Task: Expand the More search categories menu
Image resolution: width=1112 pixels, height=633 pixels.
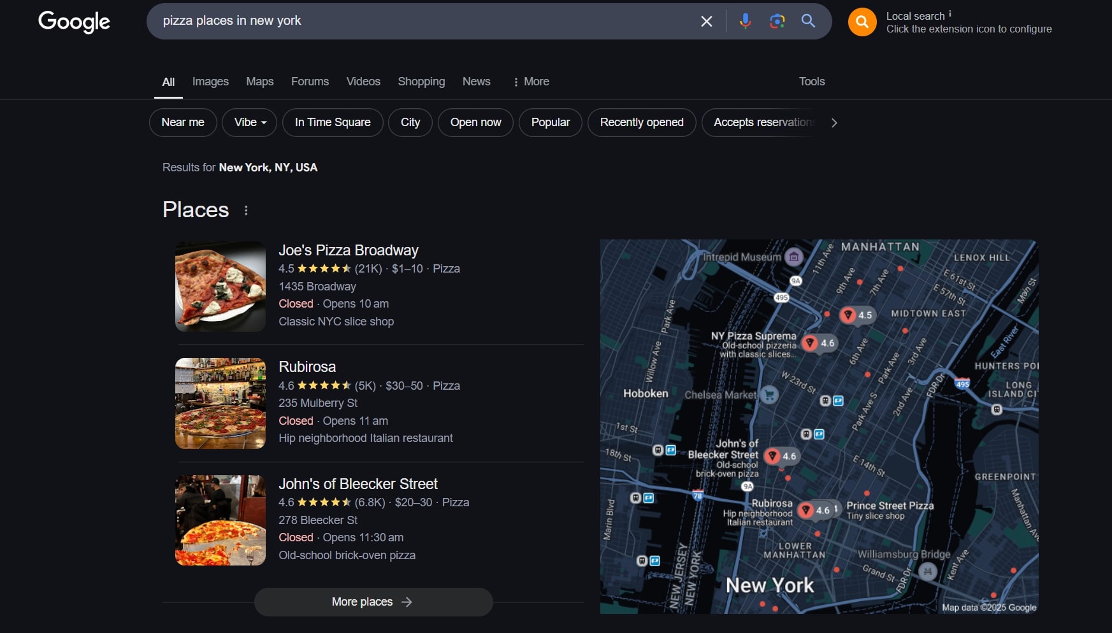Action: click(531, 82)
